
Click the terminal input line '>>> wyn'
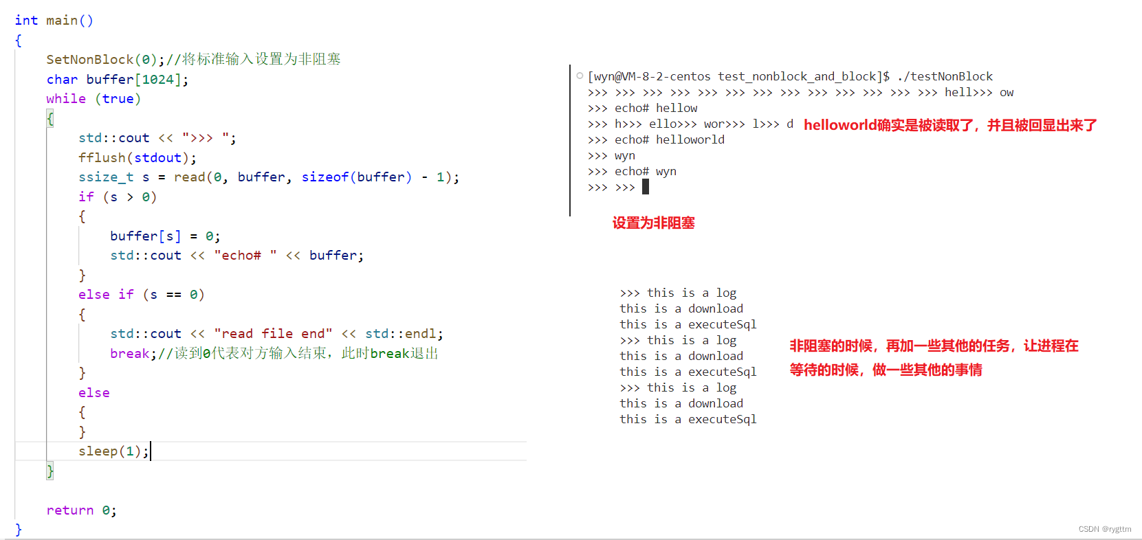tap(611, 156)
